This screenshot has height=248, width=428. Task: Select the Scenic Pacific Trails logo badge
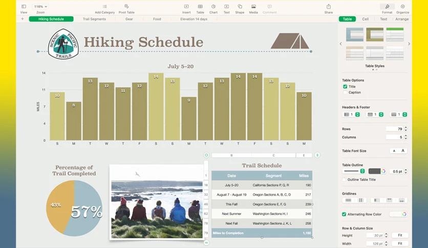pos(63,44)
